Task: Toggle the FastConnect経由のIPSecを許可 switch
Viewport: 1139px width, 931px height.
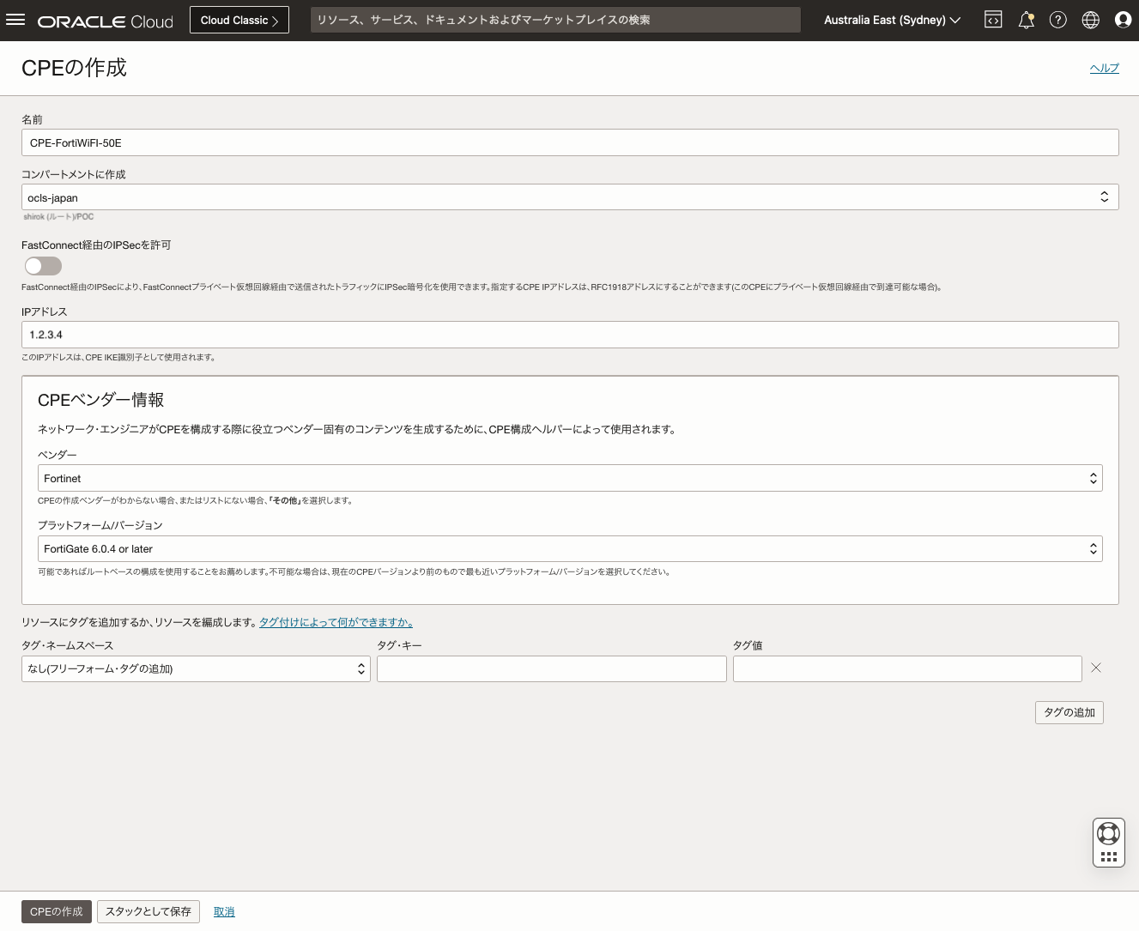Action: coord(43,266)
